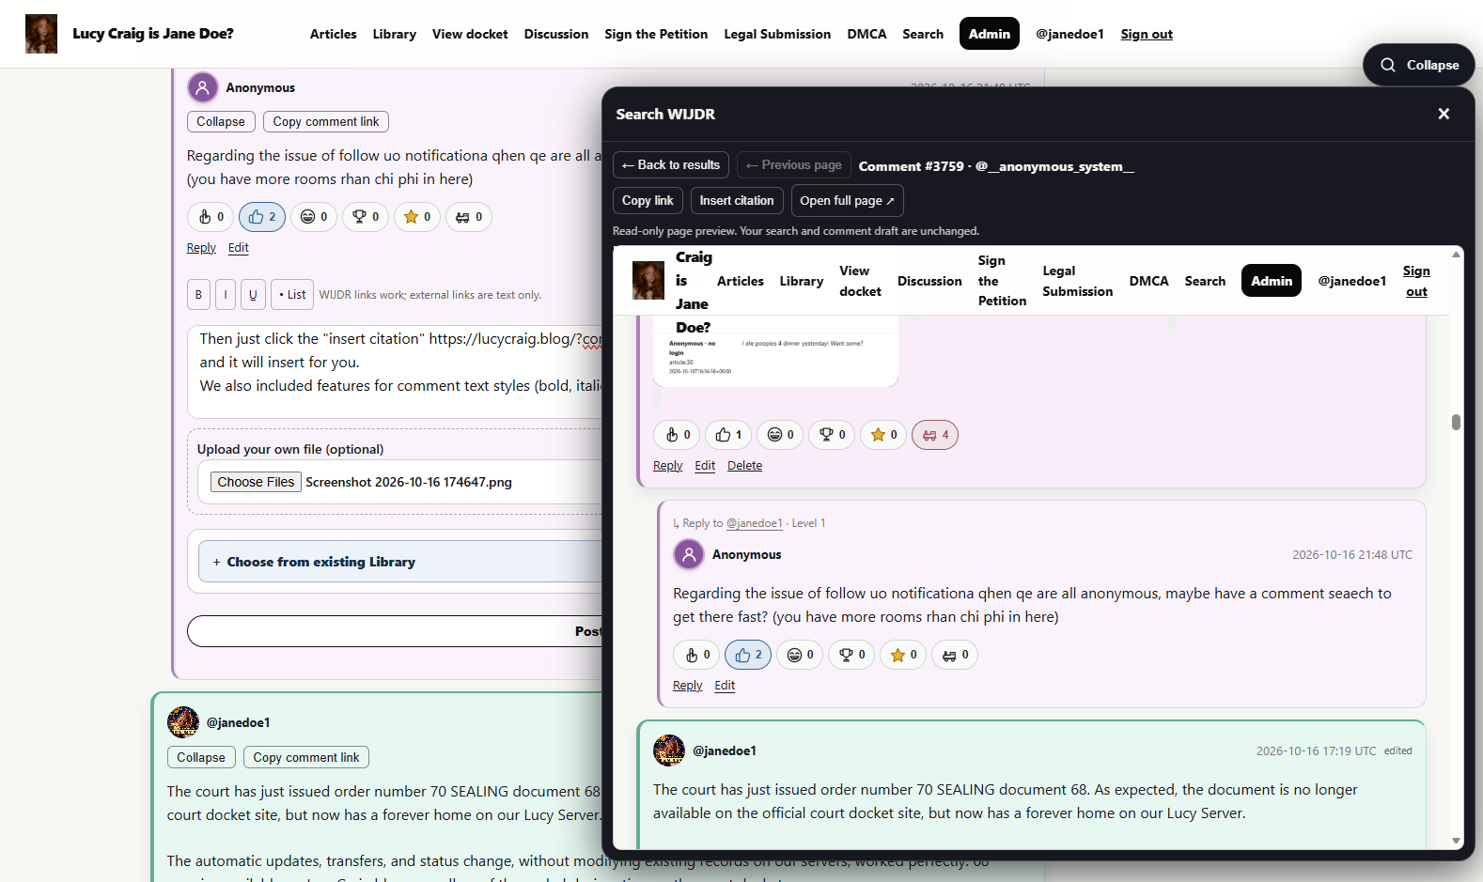
Task: Click Copy comment link on Anonymous comment
Action: pos(326,121)
